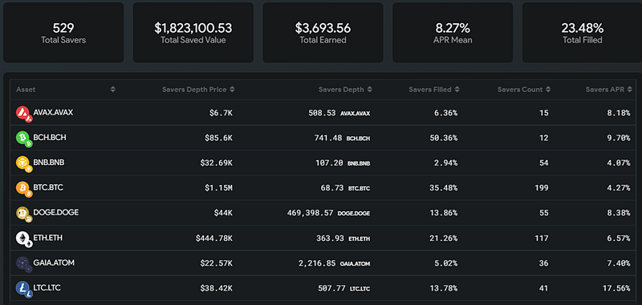Click the Savers APR header label
642x305 pixels.
point(605,90)
